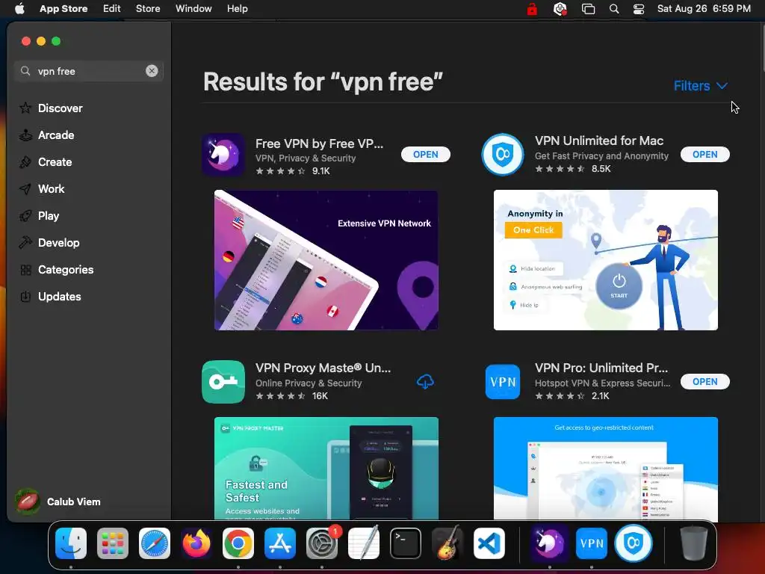Click the VPN Pro blue app icon
Viewport: 765px width, 574px height.
pos(503,382)
